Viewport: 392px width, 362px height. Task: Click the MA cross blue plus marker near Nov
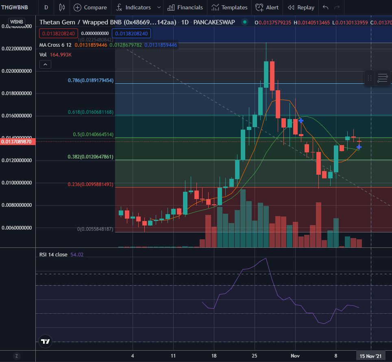tap(301, 121)
